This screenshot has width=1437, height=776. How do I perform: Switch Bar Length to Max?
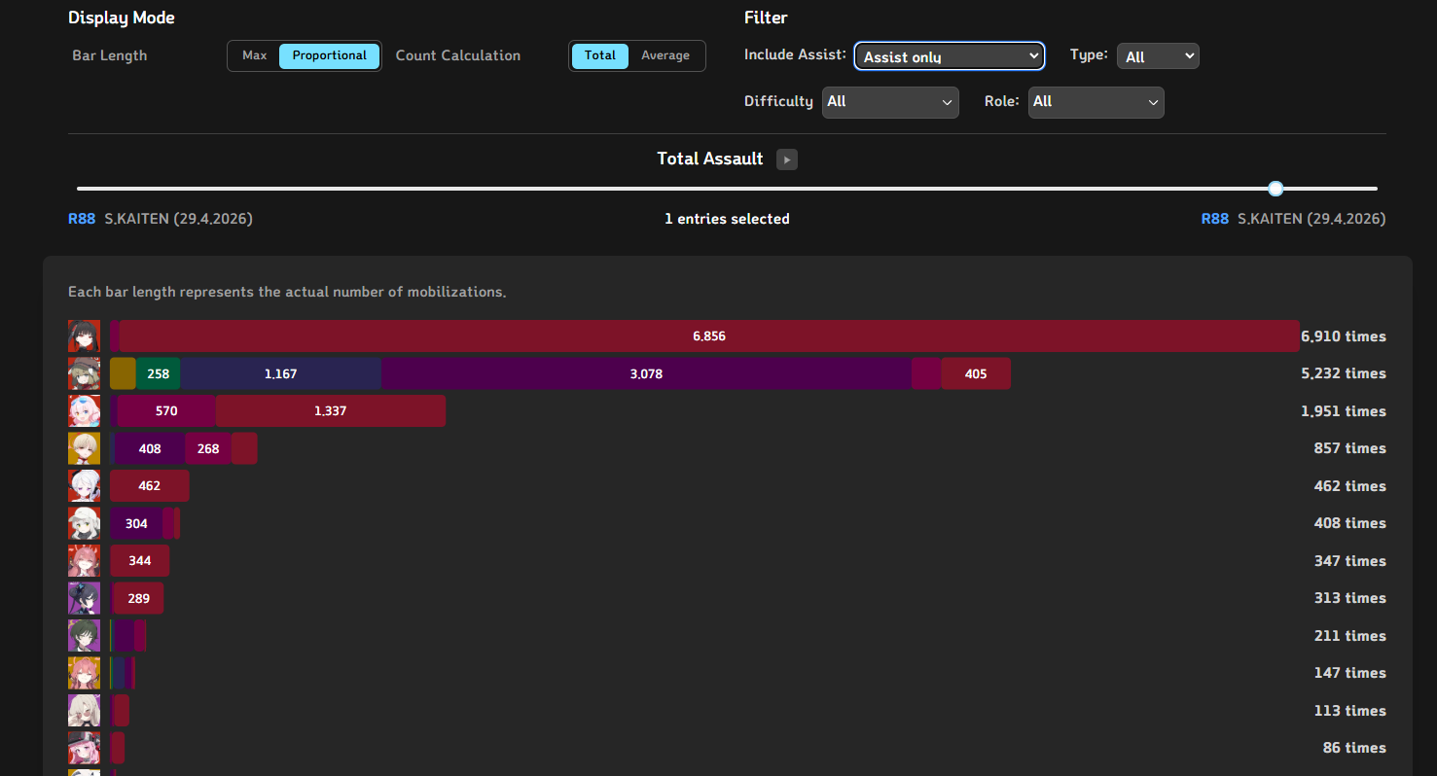click(x=255, y=55)
